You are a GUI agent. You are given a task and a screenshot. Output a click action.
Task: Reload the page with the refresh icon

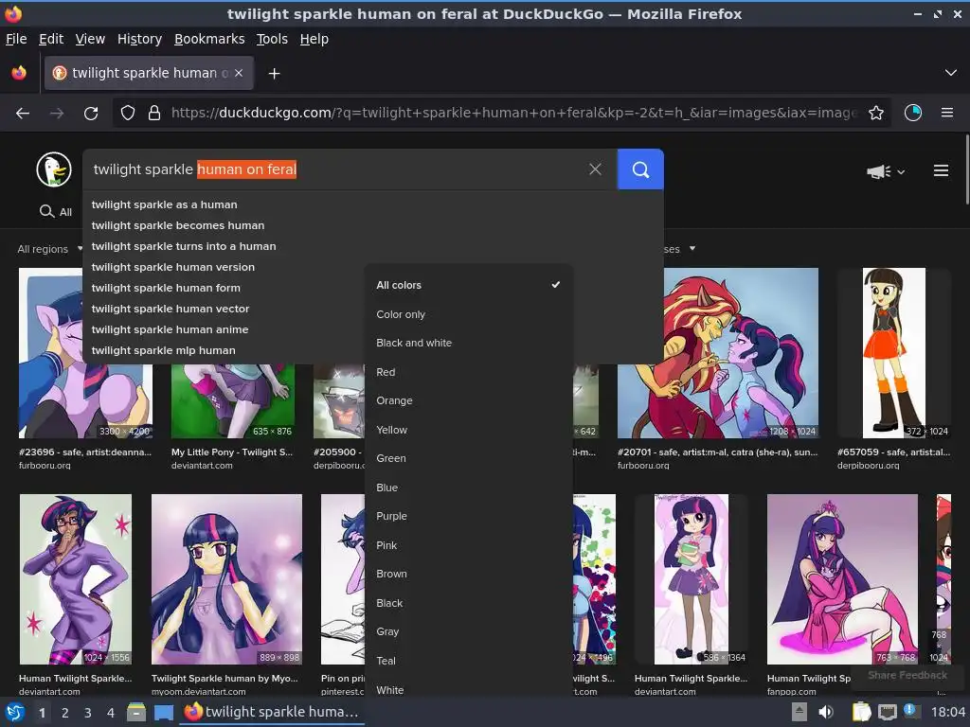pos(91,114)
